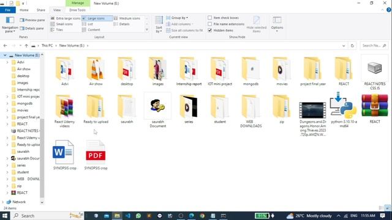This screenshot has height=220, width=392.
Task: Toggle the Preview pane
Action: click(x=32, y=20)
